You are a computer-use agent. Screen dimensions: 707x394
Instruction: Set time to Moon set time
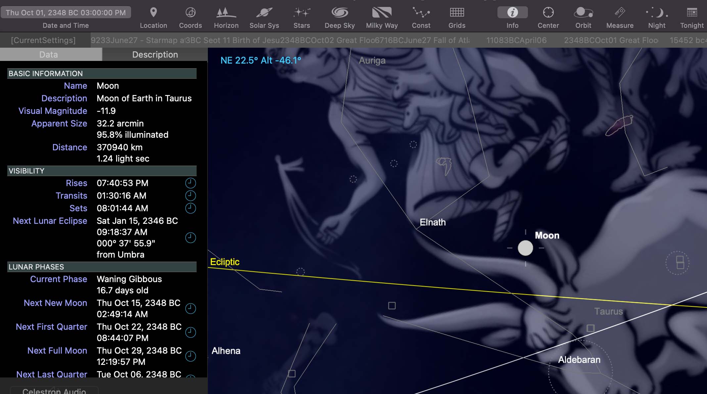click(190, 208)
